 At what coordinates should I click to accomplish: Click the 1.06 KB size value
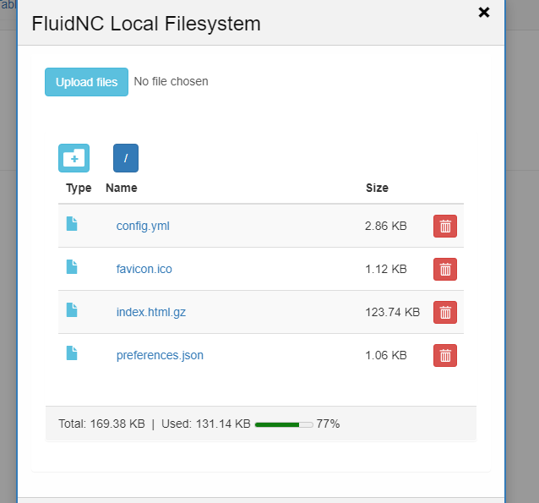pos(386,355)
